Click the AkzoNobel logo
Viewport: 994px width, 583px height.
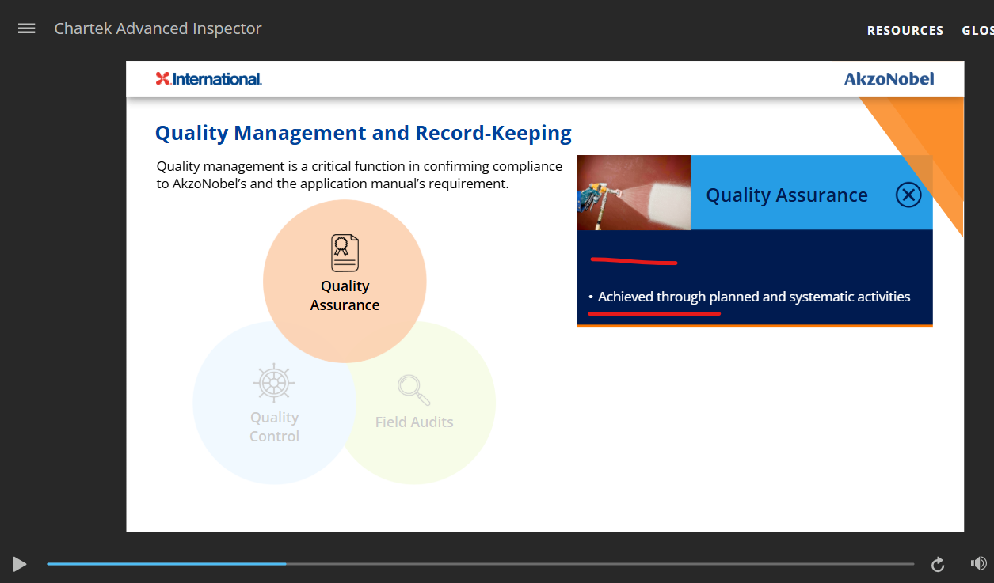point(889,78)
